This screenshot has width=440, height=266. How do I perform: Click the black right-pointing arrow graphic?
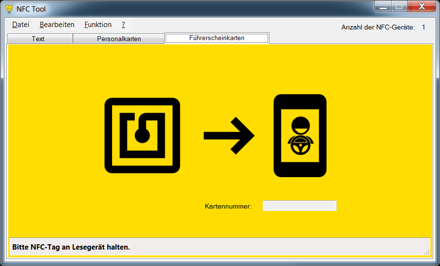[x=228, y=136]
